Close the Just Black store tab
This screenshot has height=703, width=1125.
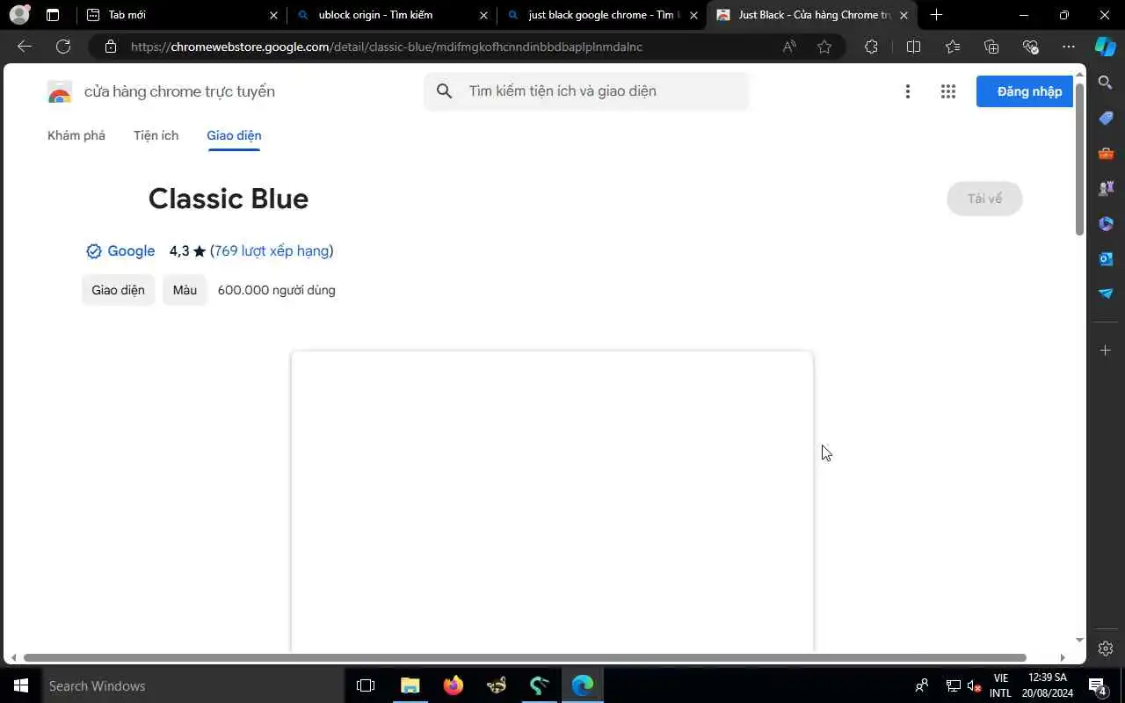[x=904, y=15]
